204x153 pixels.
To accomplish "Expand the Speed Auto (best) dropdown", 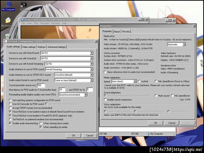I will 135,81.
